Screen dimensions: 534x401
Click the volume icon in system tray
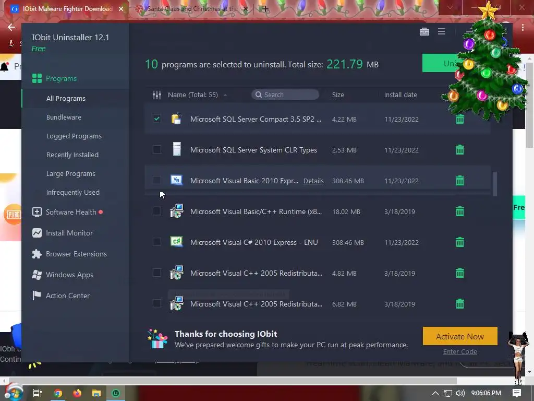point(460,393)
